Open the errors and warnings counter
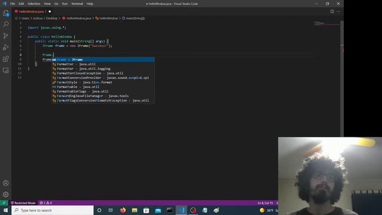The height and width of the screenshot is (215, 382). point(45,203)
